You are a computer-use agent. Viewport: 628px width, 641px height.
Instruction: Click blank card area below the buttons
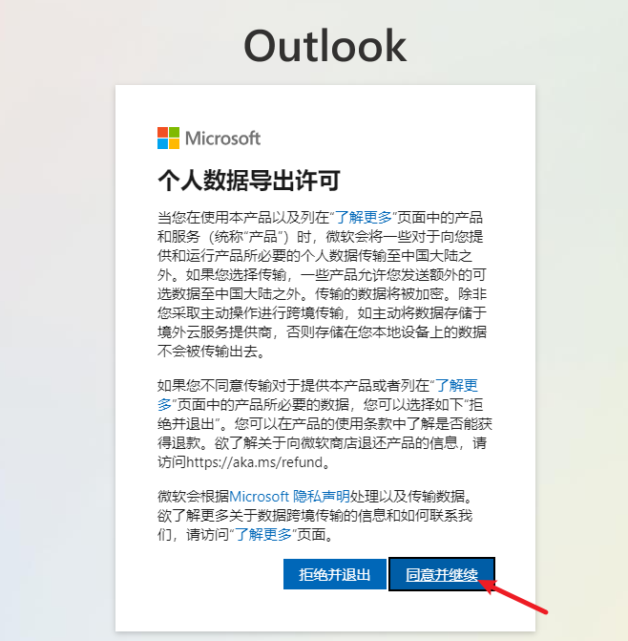pos(325,611)
